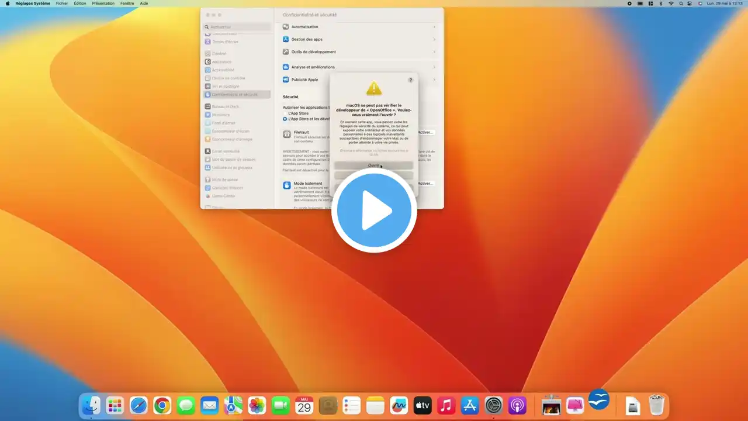Open Safari from the dock
The width and height of the screenshot is (748, 421).
pyautogui.click(x=138, y=405)
